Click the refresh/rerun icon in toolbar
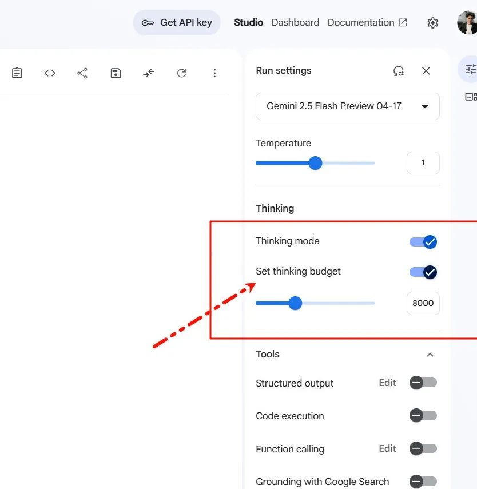 (181, 73)
